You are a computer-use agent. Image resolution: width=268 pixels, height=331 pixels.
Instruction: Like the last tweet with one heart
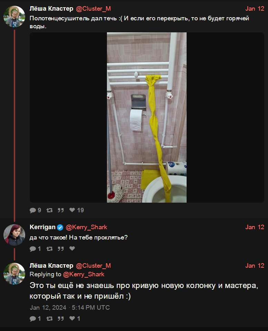72,318
